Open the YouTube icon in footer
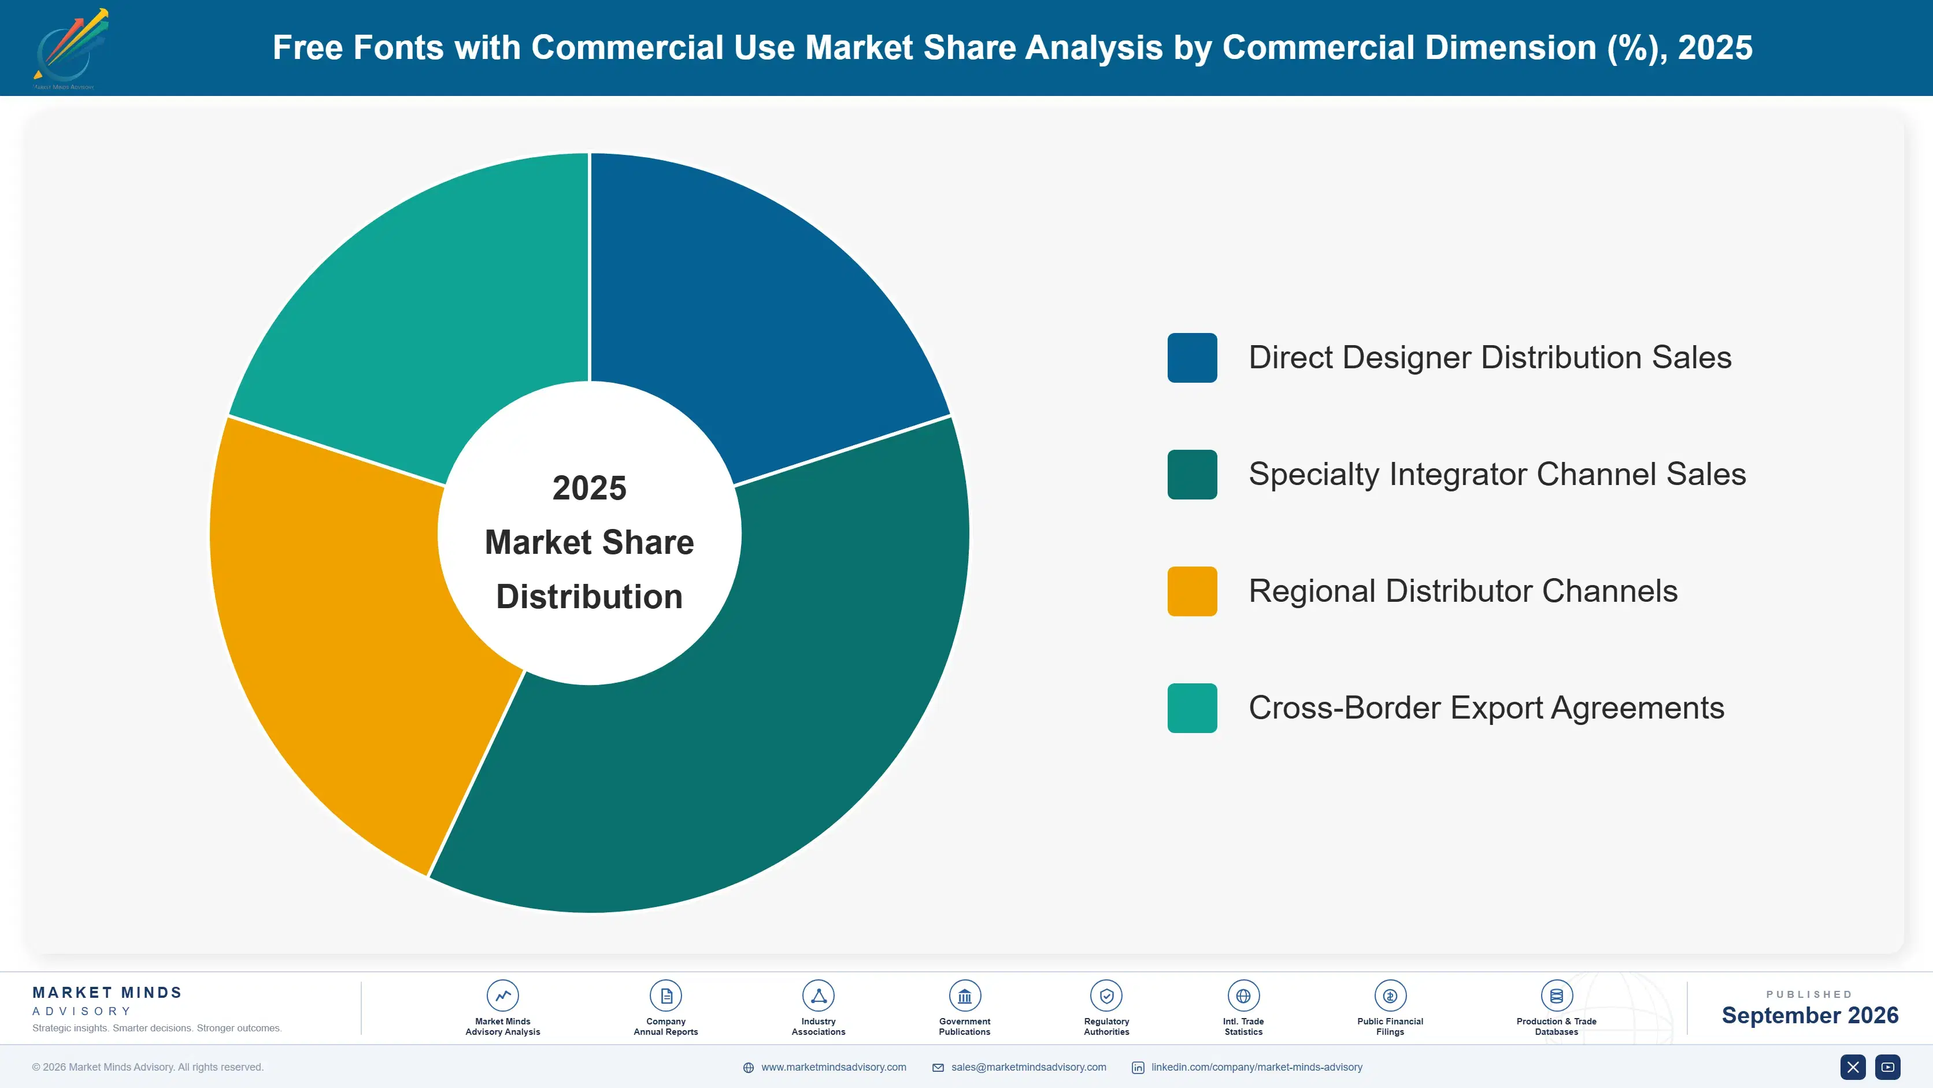Viewport: 1933px width, 1088px height. point(1887,1067)
